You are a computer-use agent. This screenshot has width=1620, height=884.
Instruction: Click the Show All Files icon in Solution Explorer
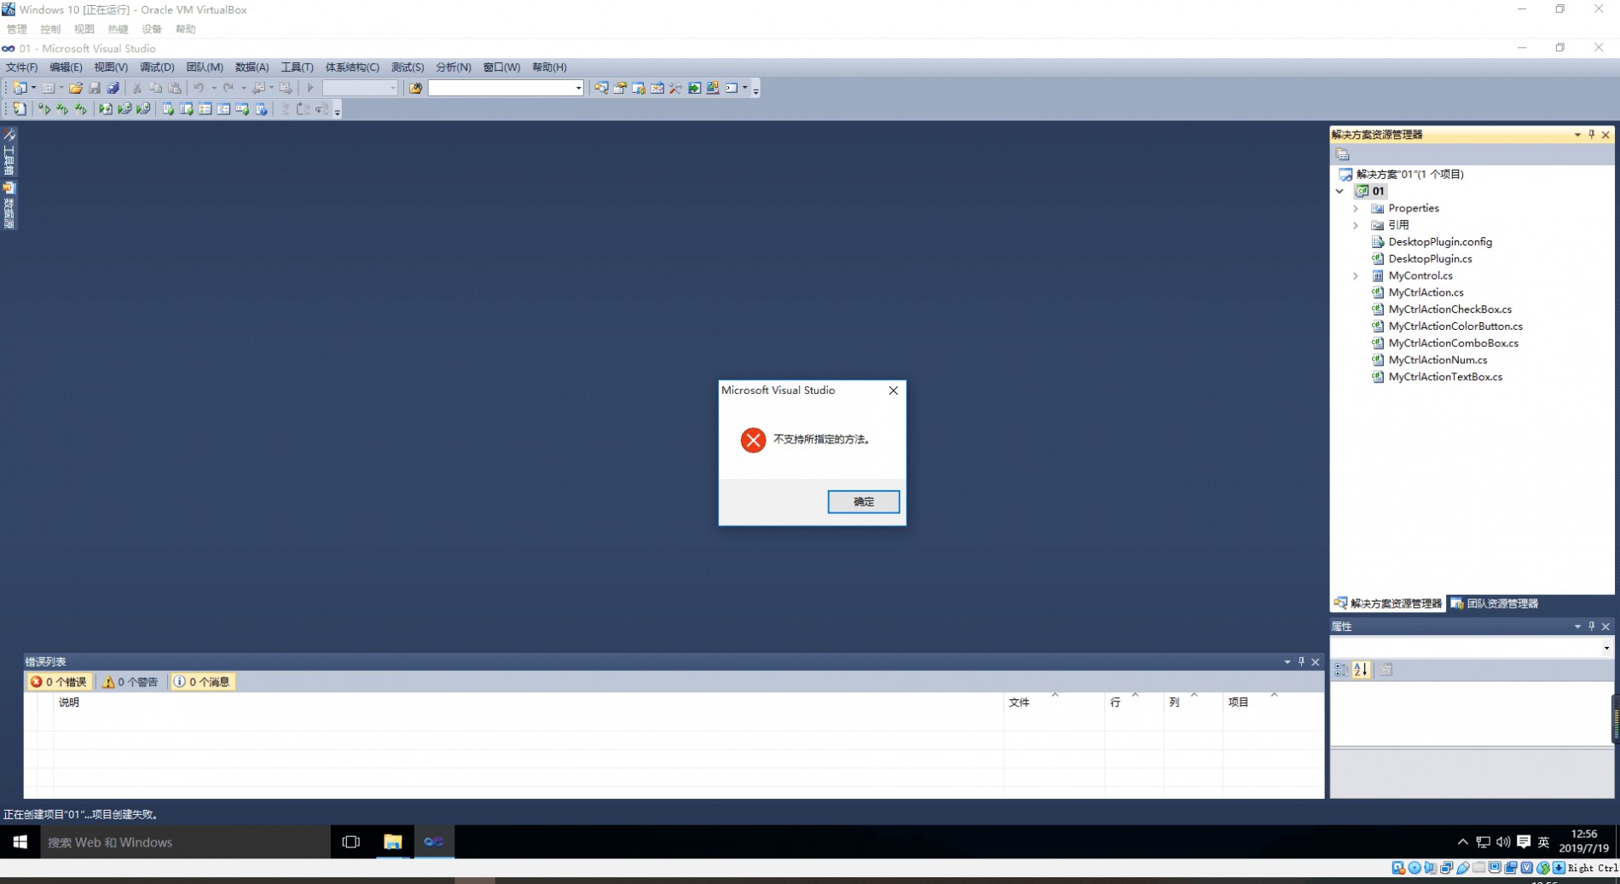pos(1343,154)
